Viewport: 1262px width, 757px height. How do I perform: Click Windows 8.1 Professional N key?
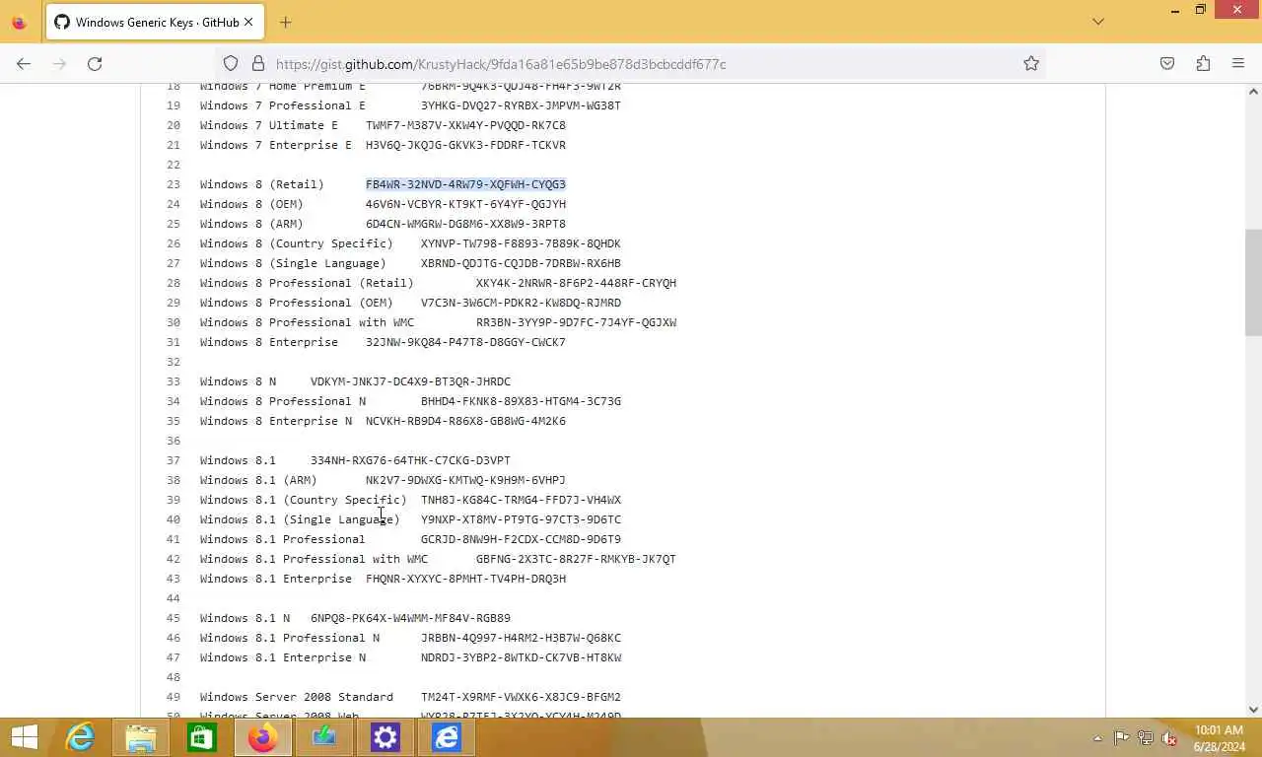pos(521,638)
